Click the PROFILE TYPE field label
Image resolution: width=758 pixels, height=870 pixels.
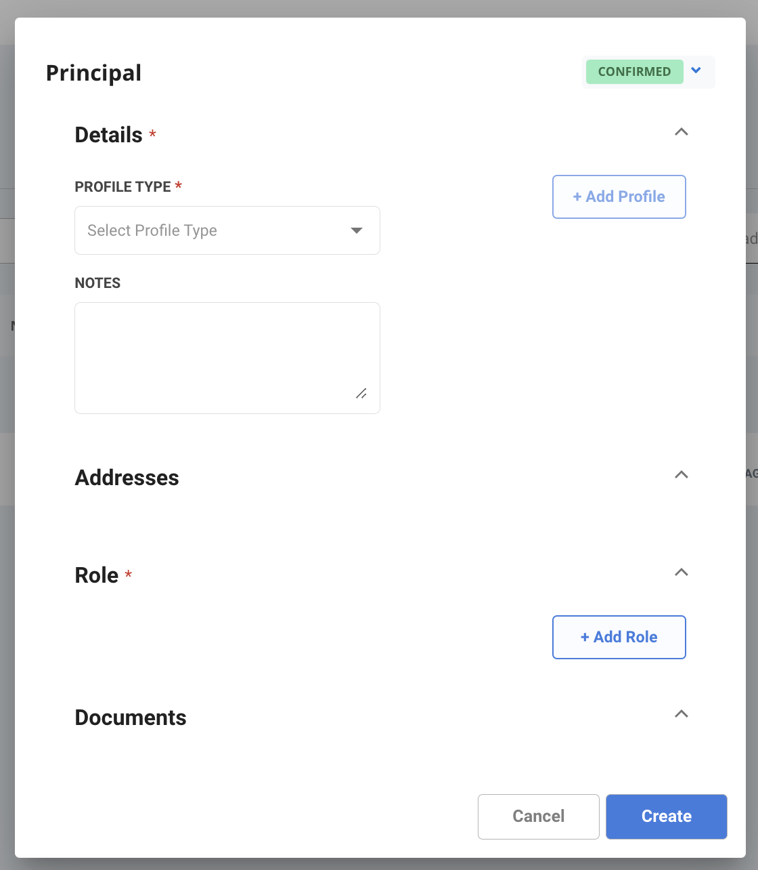point(123,187)
